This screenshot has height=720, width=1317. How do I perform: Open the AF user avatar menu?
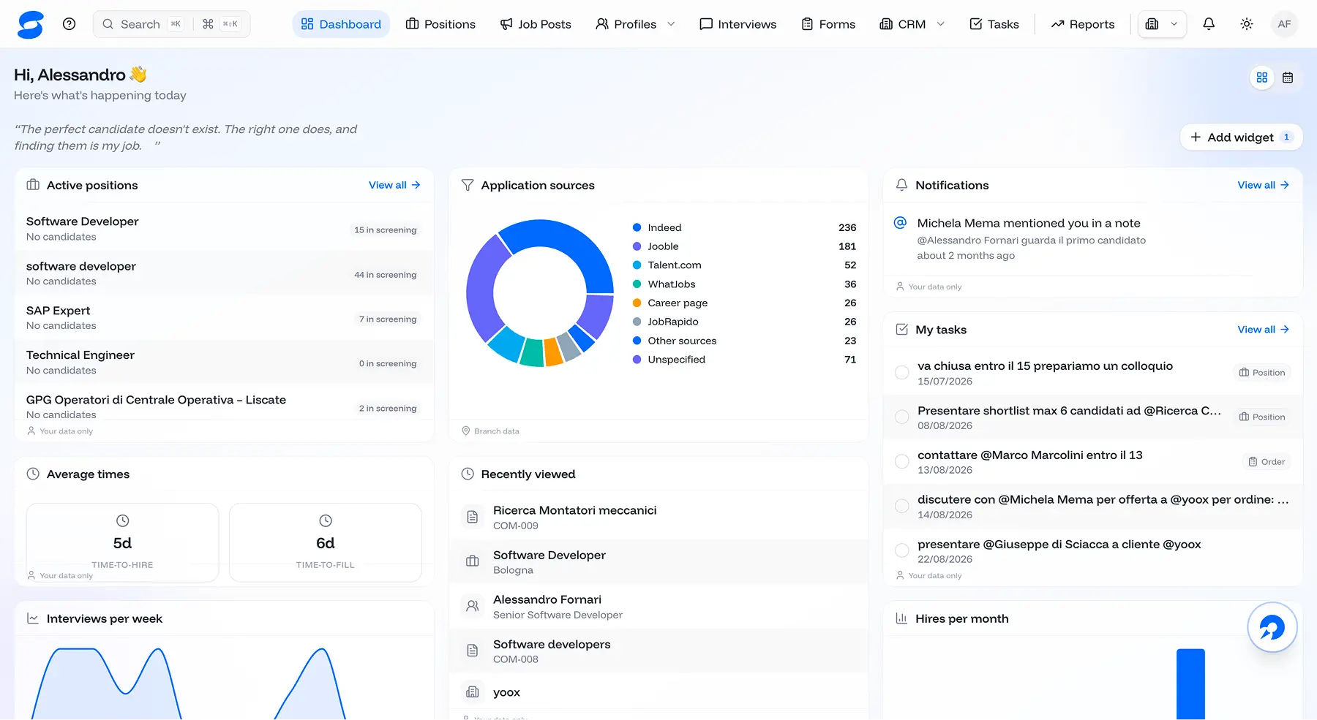[1284, 24]
